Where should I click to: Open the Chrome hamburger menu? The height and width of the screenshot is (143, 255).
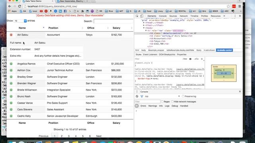point(239,6)
